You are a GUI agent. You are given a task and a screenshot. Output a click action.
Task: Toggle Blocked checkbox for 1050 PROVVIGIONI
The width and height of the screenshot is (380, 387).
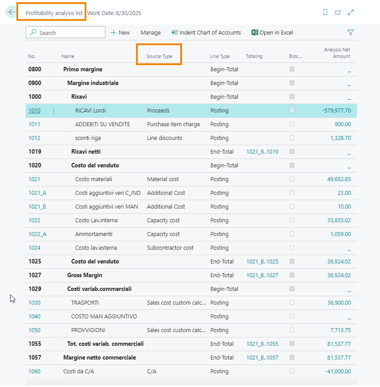click(x=292, y=330)
